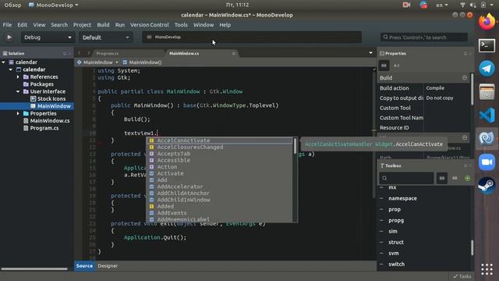Open the Edit menu
This screenshot has width=499, height=281.
23,25
